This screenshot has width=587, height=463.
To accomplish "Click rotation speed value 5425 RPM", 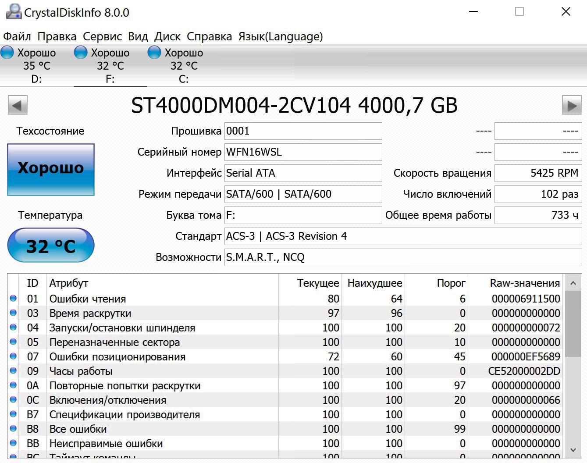I will coord(538,173).
